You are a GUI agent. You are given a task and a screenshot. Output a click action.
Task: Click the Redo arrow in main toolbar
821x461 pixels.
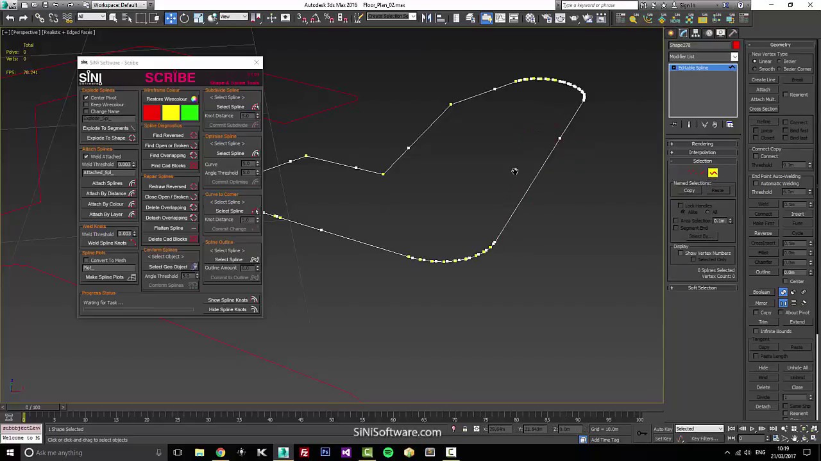(23, 18)
